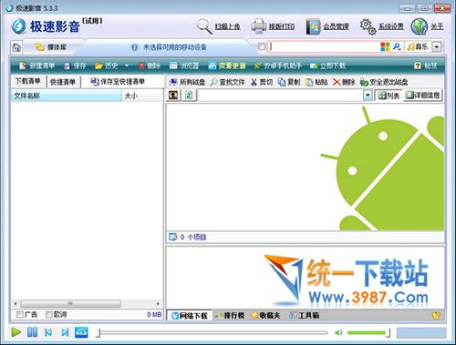The height and width of the screenshot is (345, 456).
Task: Skip to the next track
Action: (65, 332)
